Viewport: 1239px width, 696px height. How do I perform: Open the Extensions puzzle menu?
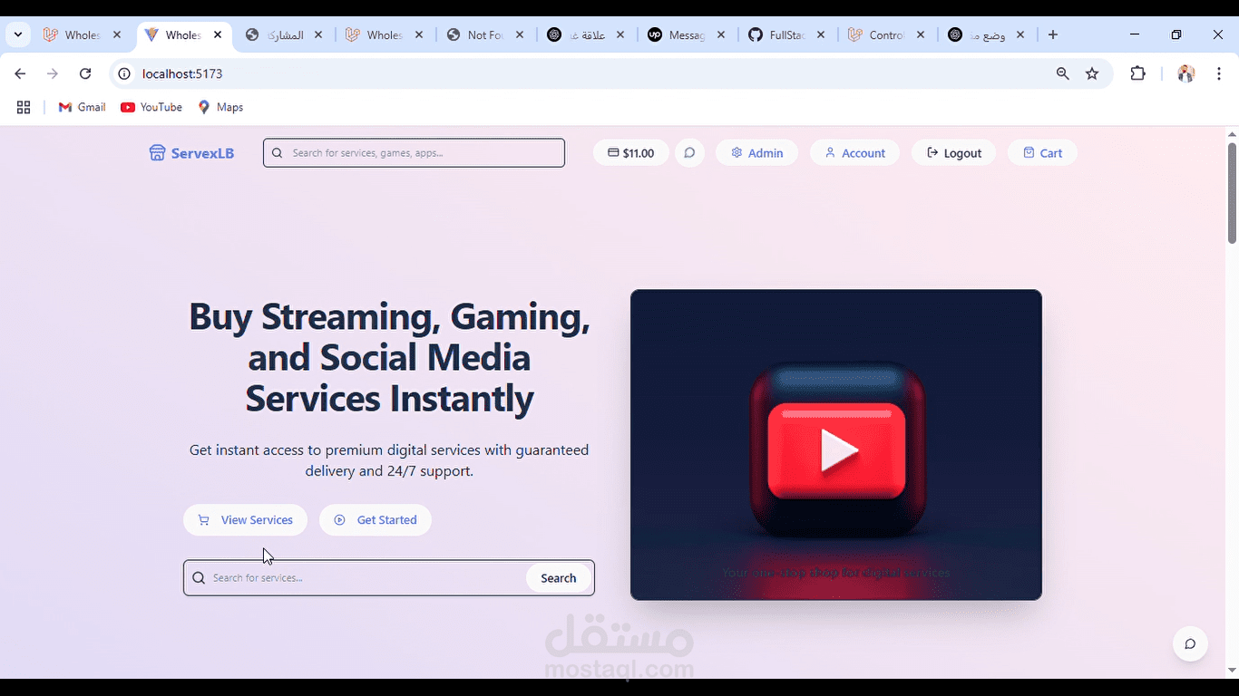1138,73
